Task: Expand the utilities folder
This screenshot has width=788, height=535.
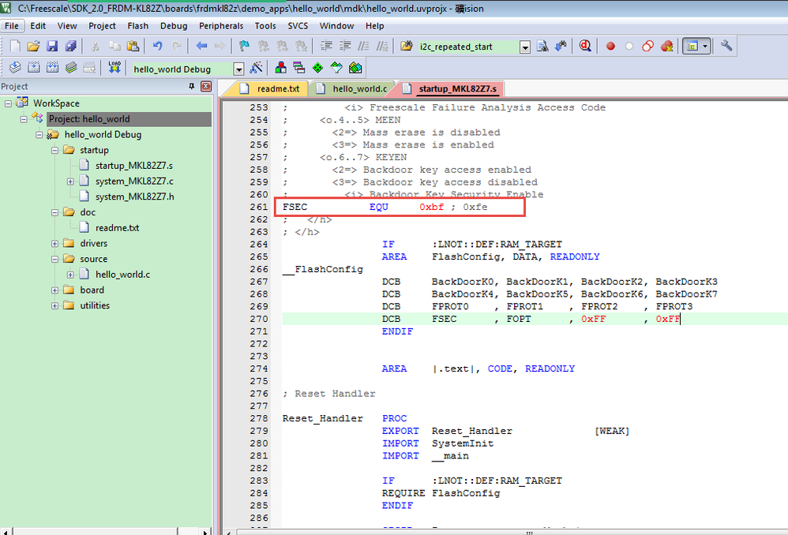Action: click(x=55, y=305)
